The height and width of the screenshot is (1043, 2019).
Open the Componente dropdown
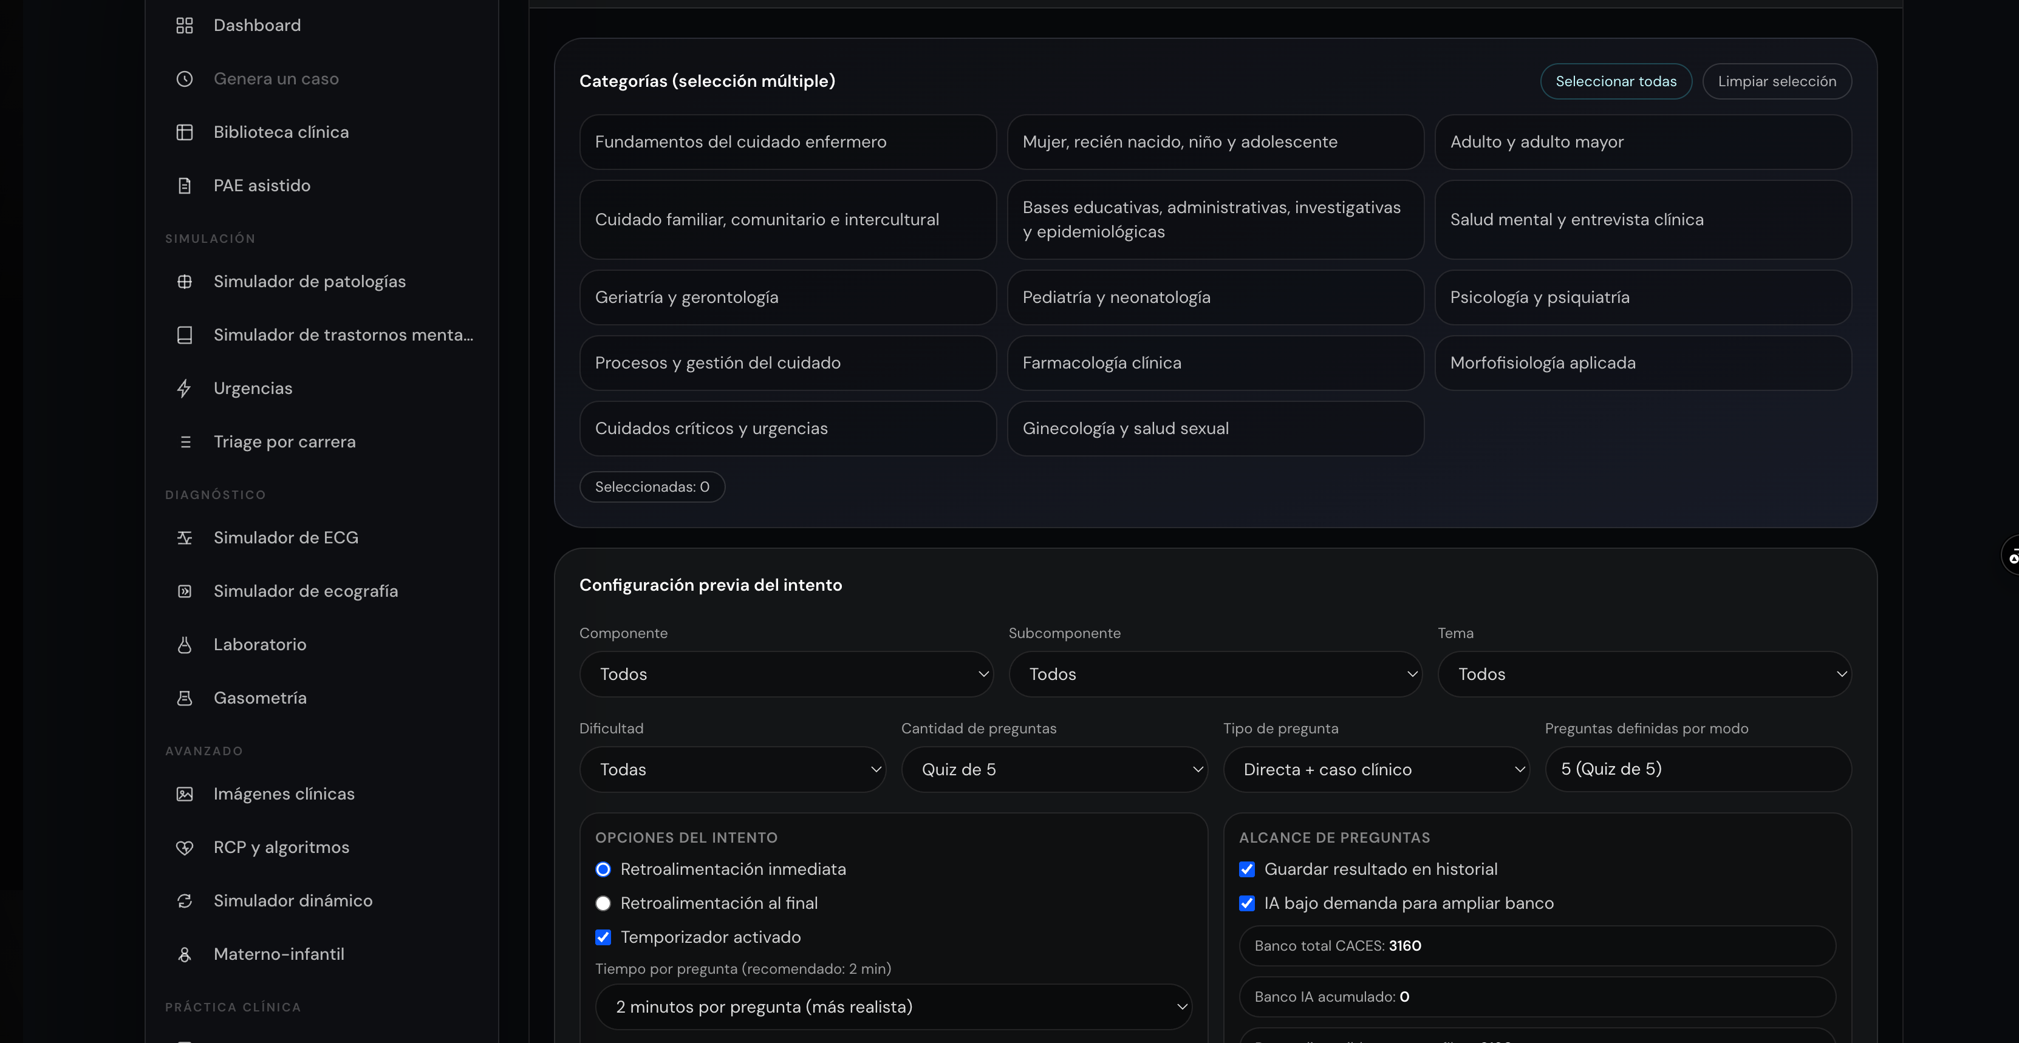[x=786, y=674]
